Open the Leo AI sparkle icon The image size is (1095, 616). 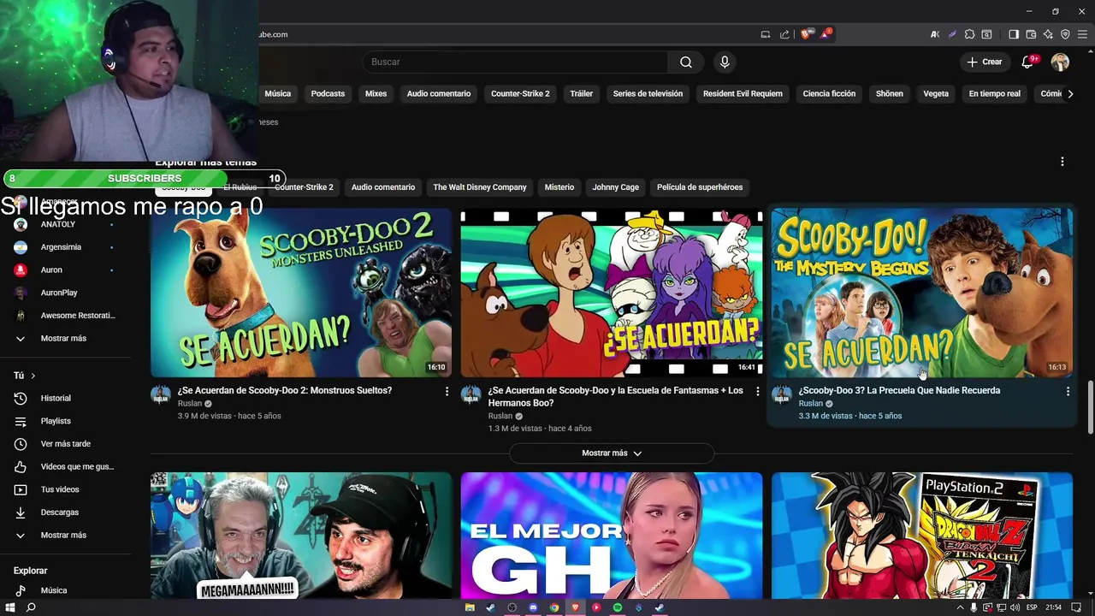pyautogui.click(x=1048, y=34)
